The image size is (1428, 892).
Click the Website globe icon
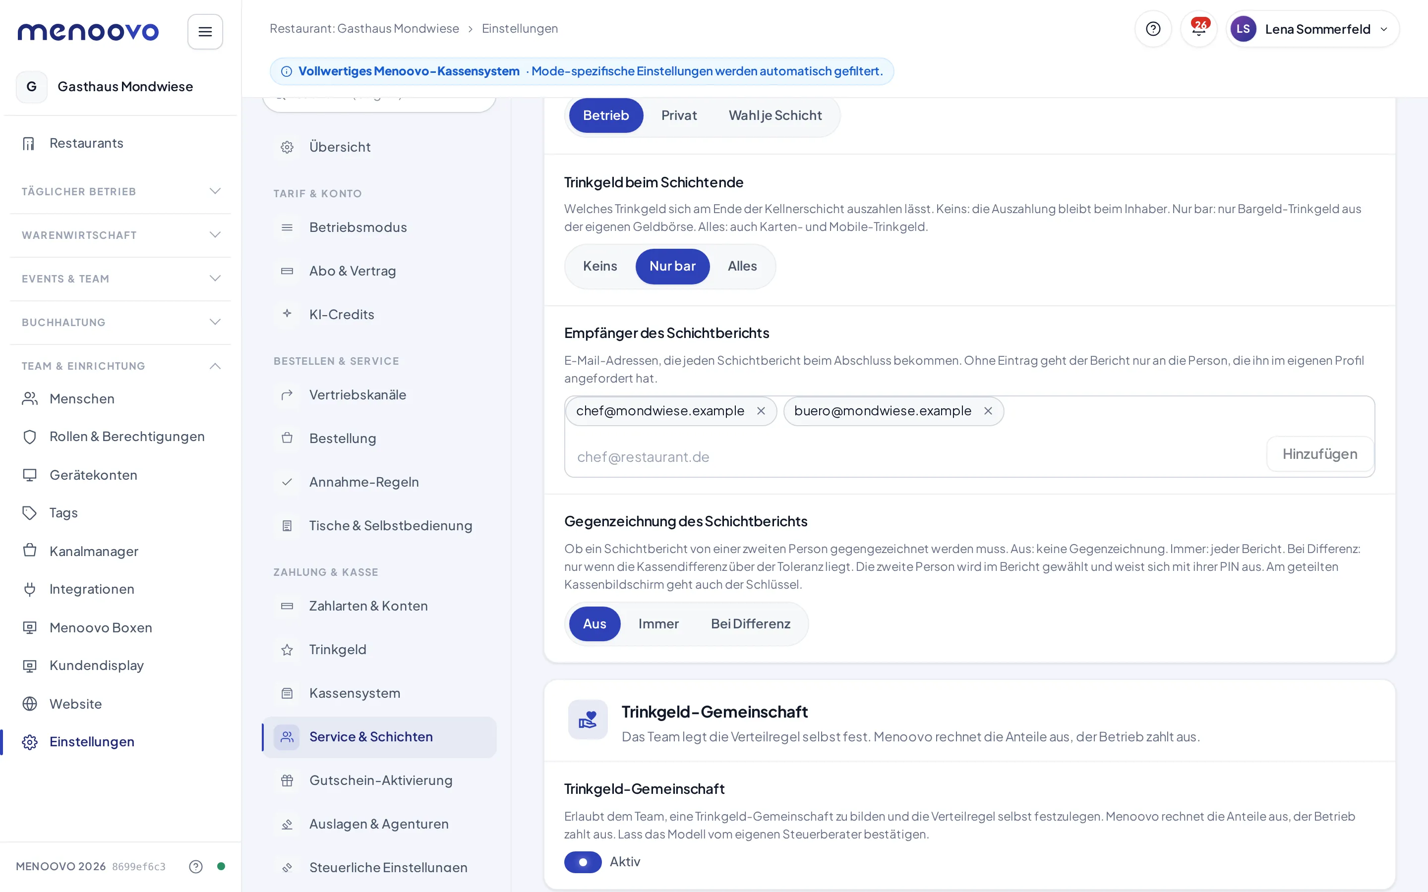(x=30, y=704)
